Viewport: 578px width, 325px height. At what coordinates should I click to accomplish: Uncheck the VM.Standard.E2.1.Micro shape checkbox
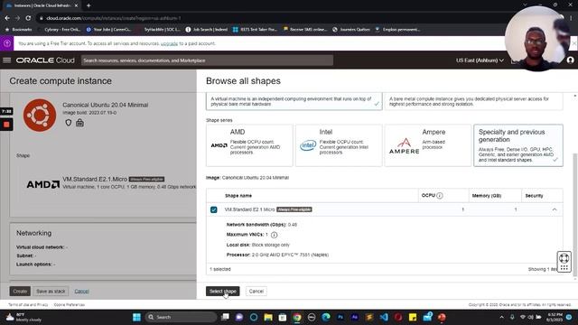213,209
